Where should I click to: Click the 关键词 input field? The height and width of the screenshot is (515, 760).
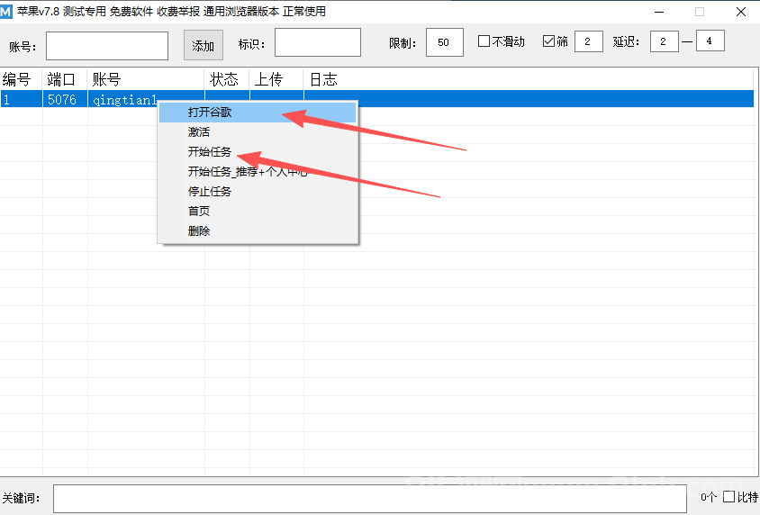(x=369, y=498)
